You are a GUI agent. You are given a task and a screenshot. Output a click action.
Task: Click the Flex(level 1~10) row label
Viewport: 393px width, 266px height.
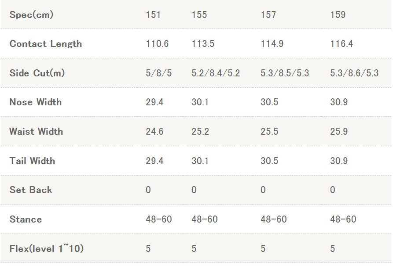click(x=47, y=249)
